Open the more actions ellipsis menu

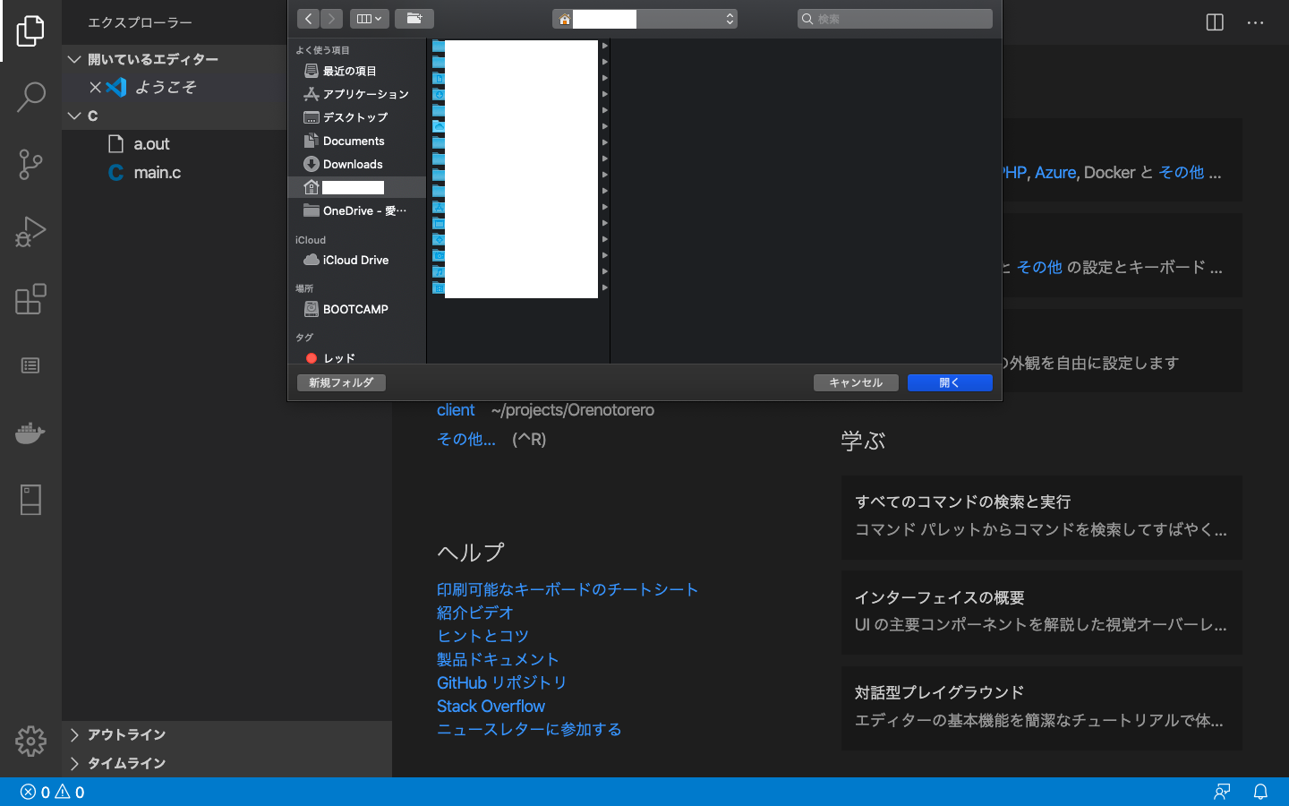click(x=1255, y=22)
